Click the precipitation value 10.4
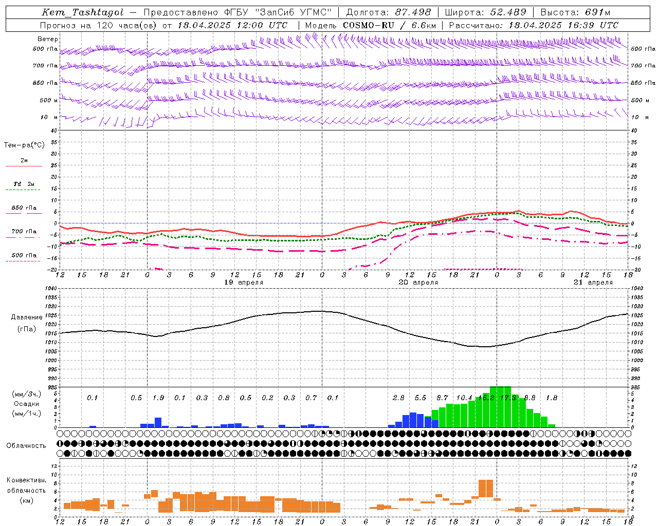The image size is (658, 526). pos(464,398)
